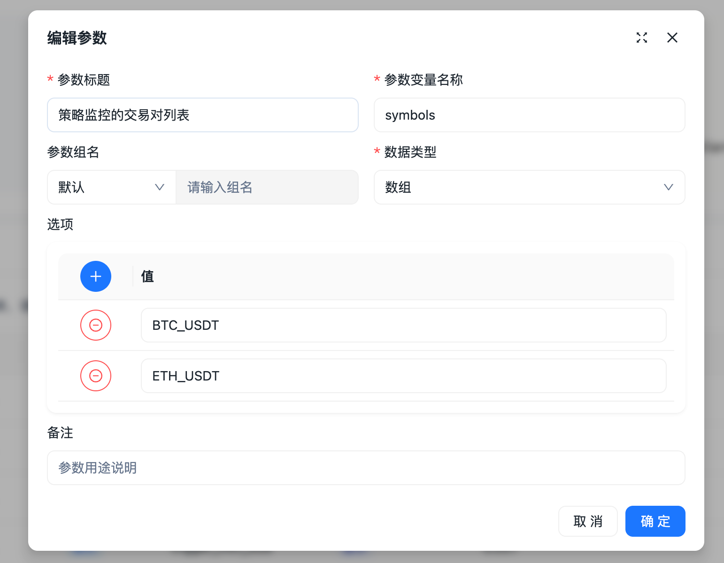Expand the chevron on the 默认 group selector
Screen dimensions: 724x563
(x=160, y=187)
